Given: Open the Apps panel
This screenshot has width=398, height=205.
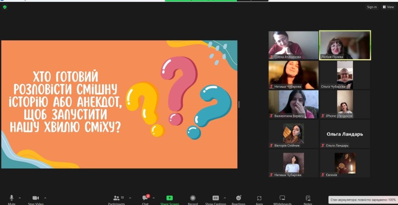Looking at the screenshot, I should pos(259,199).
